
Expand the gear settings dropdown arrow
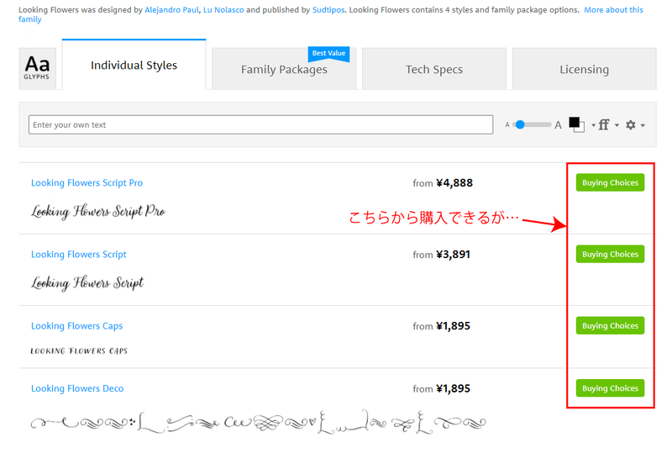tap(643, 125)
